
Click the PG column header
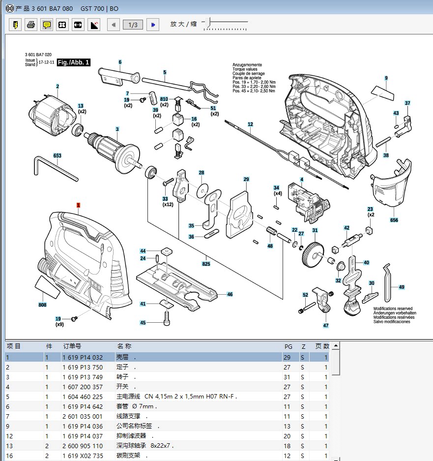(289, 347)
